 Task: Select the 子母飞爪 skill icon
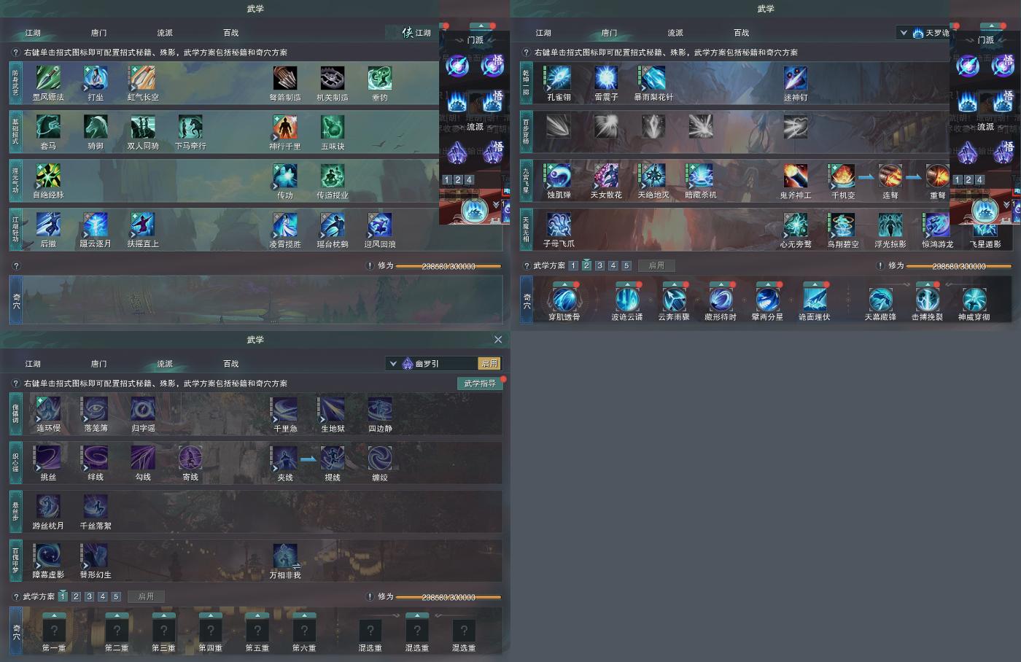pos(559,225)
